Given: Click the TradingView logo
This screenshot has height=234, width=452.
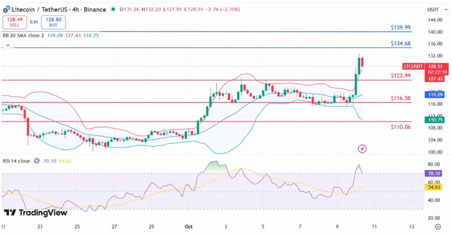Looking at the screenshot, I should click(36, 213).
